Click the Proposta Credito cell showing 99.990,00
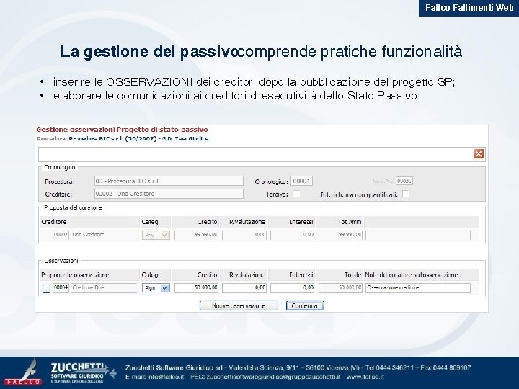The height and width of the screenshot is (389, 519). coord(197,235)
